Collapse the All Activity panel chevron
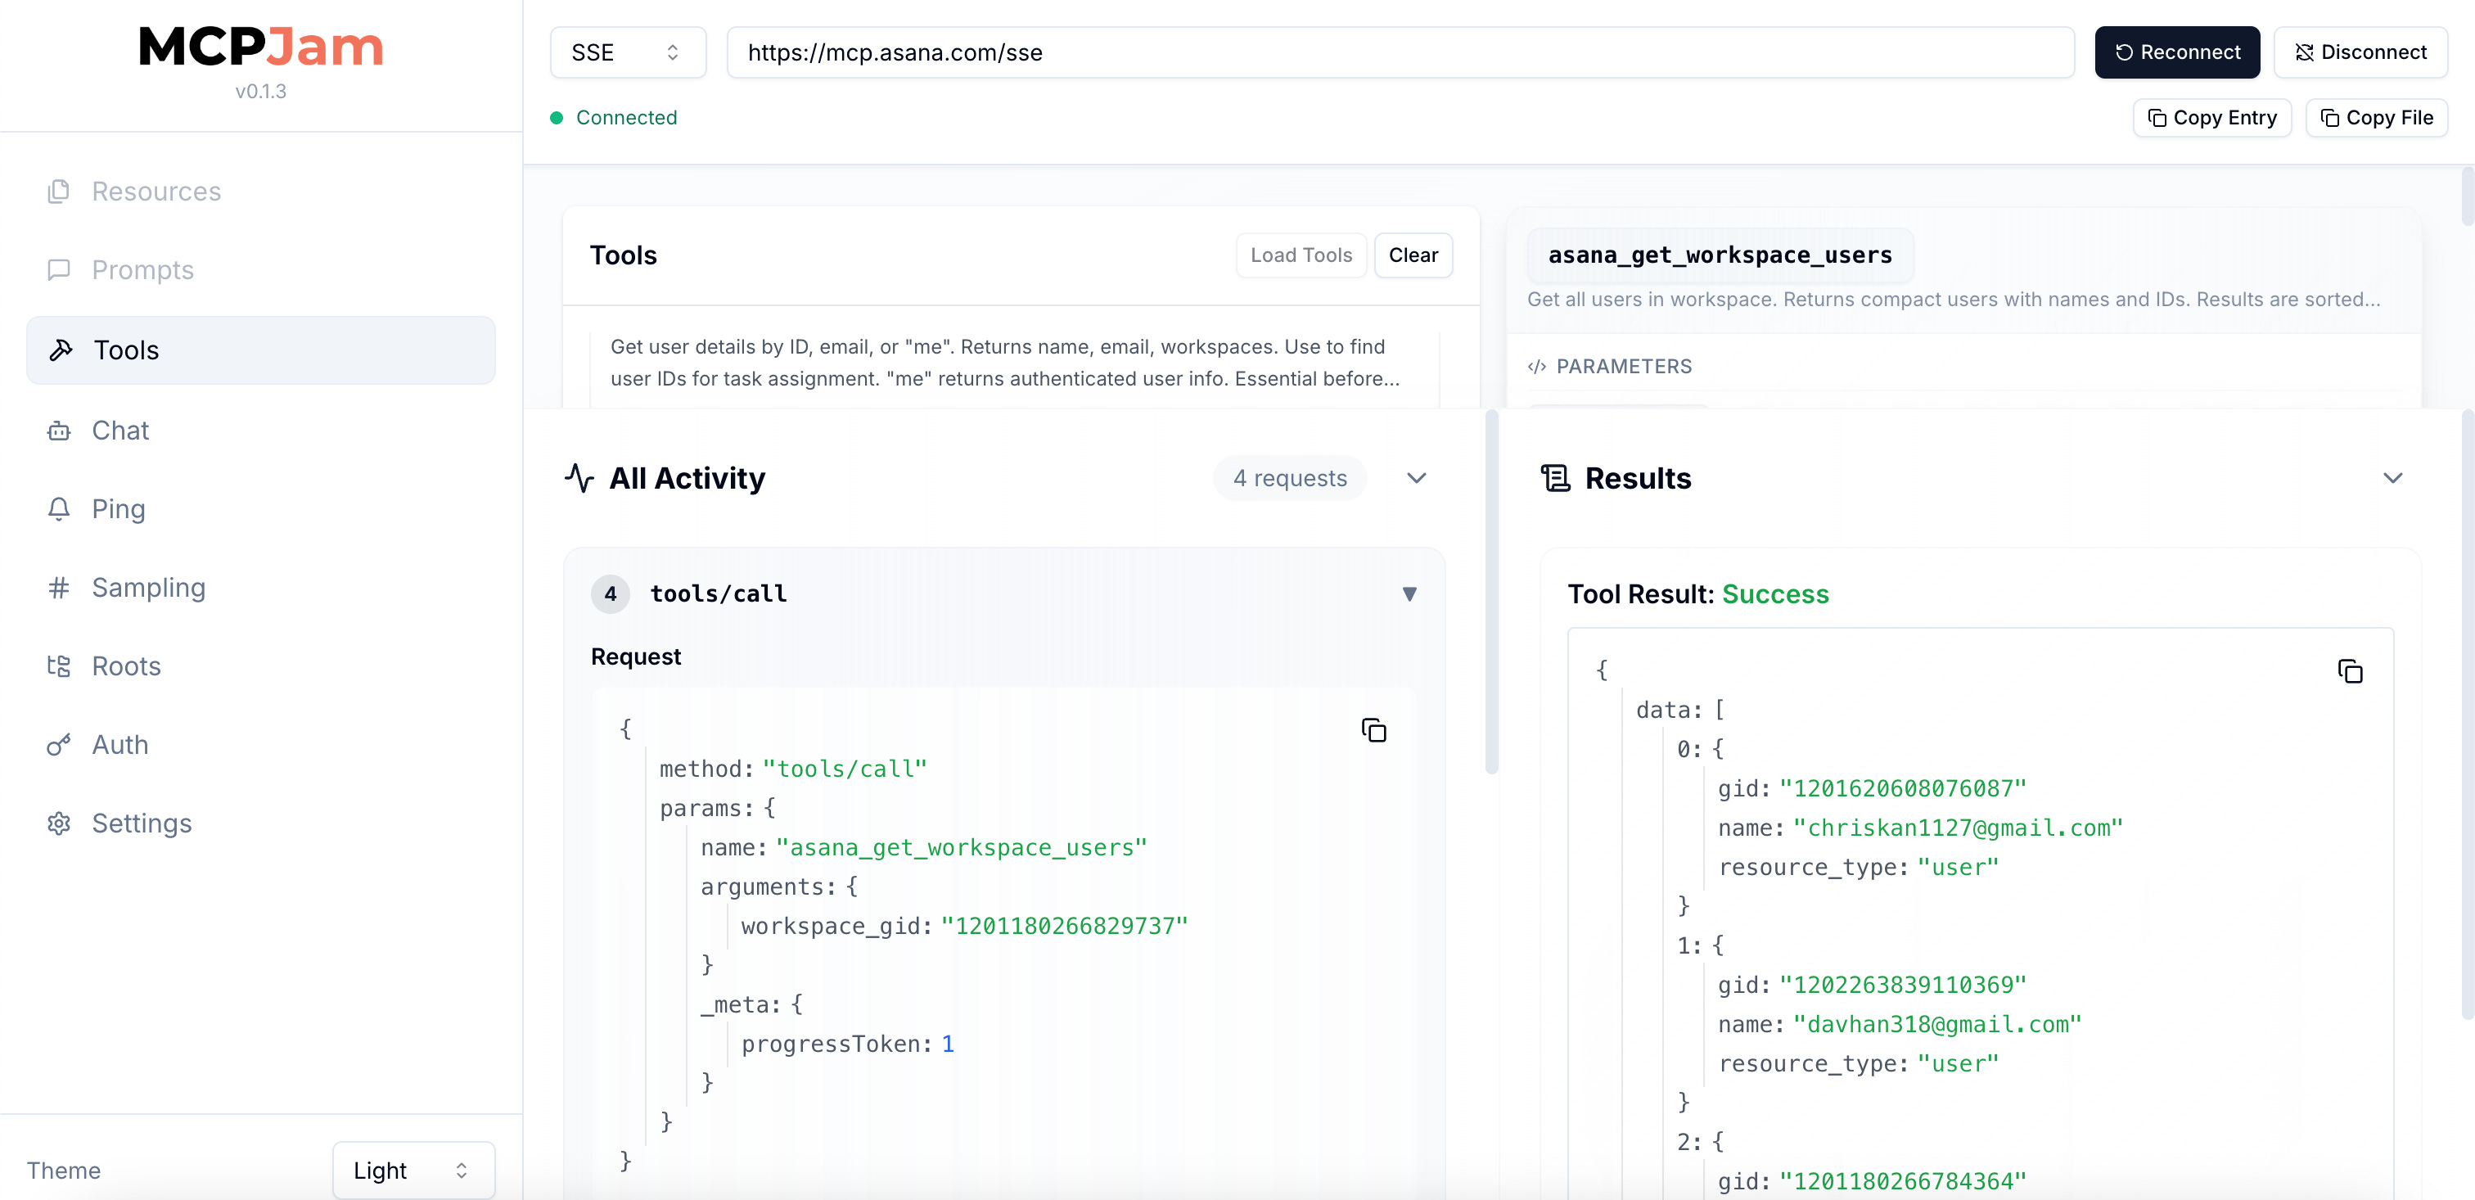 pos(1415,477)
